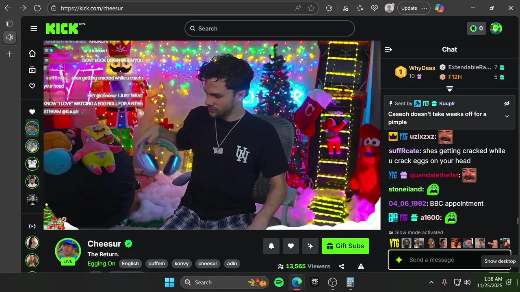Open the recommended channels broadcast icon in sidebar

32,226
